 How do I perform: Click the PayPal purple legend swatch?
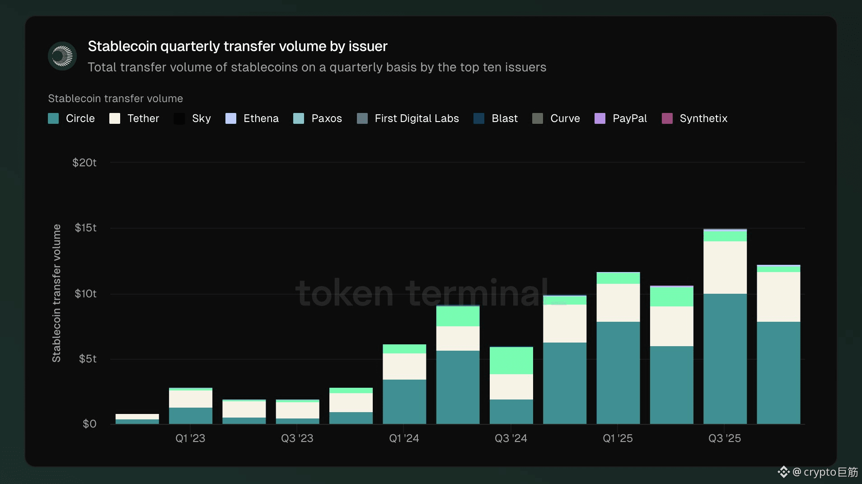coord(600,118)
